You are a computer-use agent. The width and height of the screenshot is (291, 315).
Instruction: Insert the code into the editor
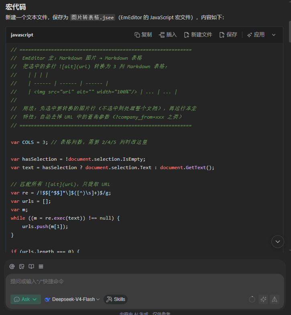tap(168, 35)
